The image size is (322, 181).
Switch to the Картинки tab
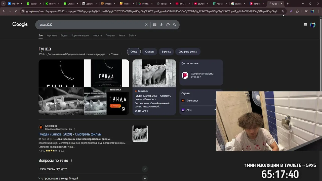coord(52,35)
